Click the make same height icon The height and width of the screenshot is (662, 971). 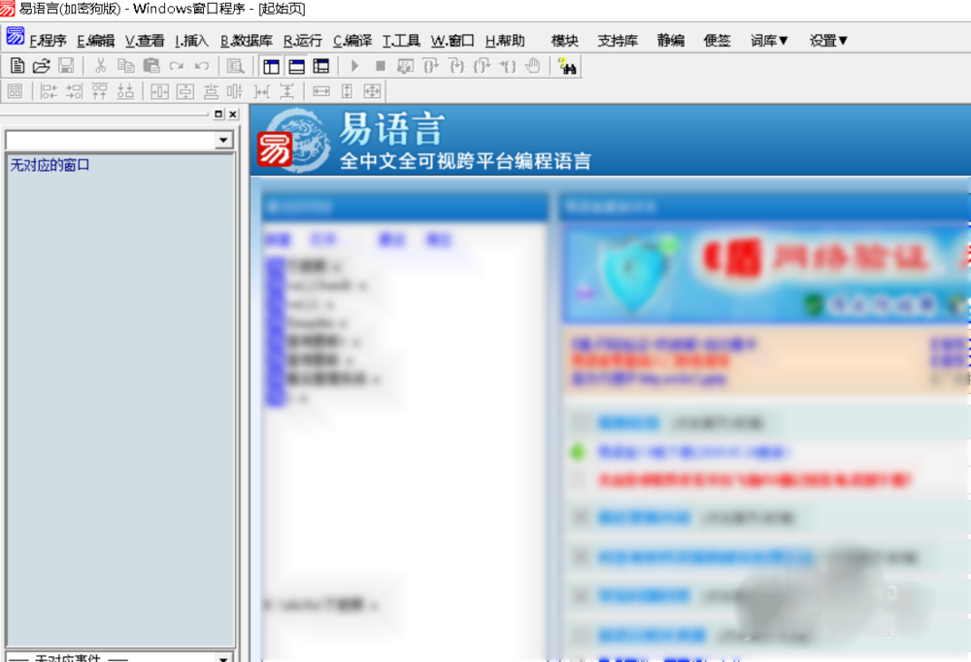(x=347, y=91)
